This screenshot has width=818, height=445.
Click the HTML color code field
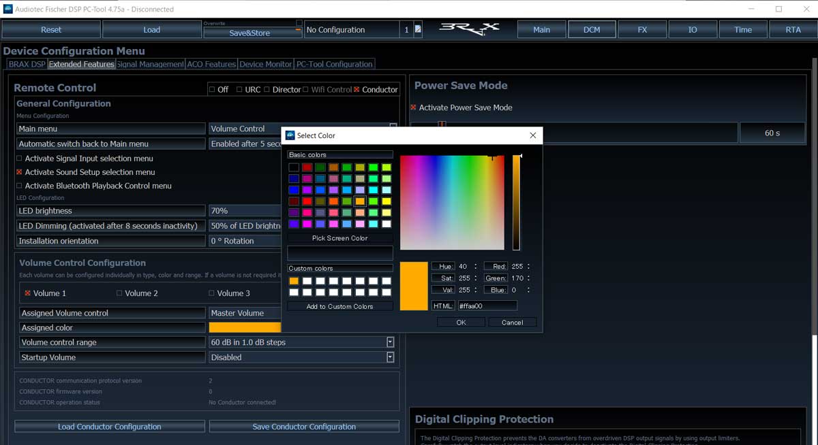[x=487, y=306]
